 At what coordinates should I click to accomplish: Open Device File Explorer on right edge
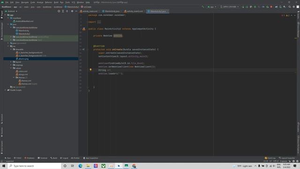(x=298, y=144)
